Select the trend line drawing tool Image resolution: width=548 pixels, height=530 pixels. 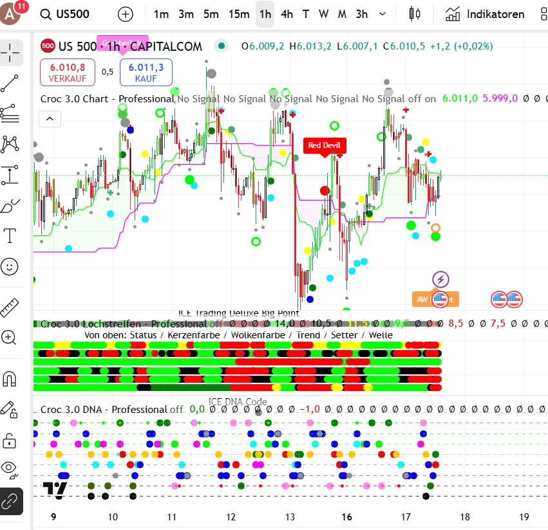pyautogui.click(x=11, y=83)
